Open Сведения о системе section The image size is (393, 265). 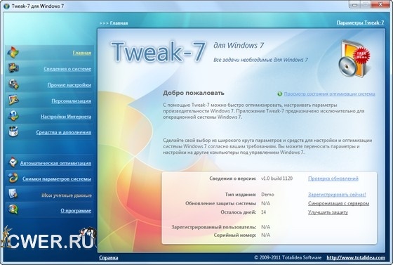click(x=67, y=69)
